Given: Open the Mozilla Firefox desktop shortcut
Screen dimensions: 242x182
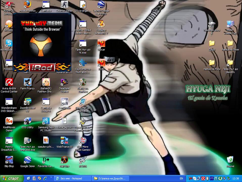Looking at the screenshot, I should click(28, 5).
